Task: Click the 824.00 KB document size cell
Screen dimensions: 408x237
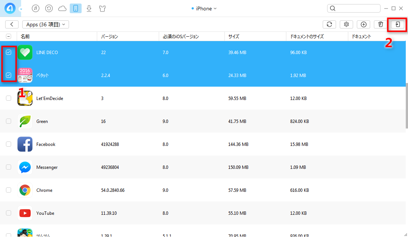Action: coord(299,121)
